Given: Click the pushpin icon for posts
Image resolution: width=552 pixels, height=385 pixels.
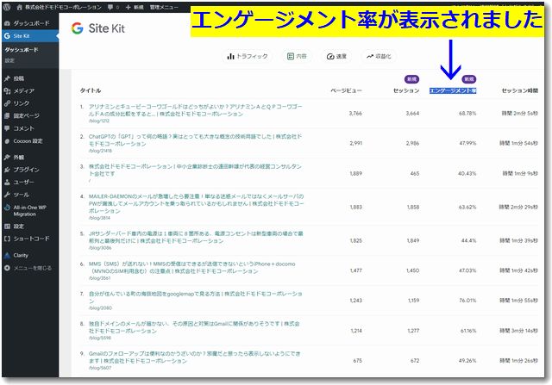Looking at the screenshot, I should [7, 78].
